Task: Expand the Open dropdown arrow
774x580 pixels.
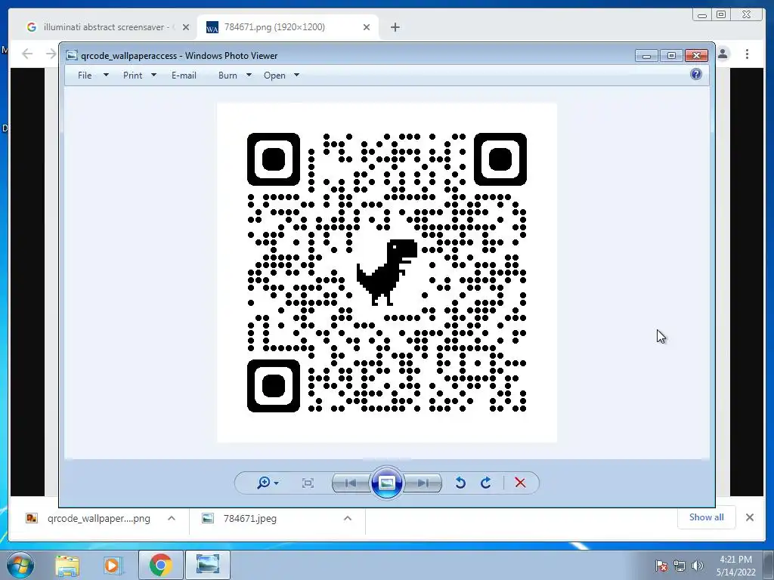Action: click(x=296, y=75)
